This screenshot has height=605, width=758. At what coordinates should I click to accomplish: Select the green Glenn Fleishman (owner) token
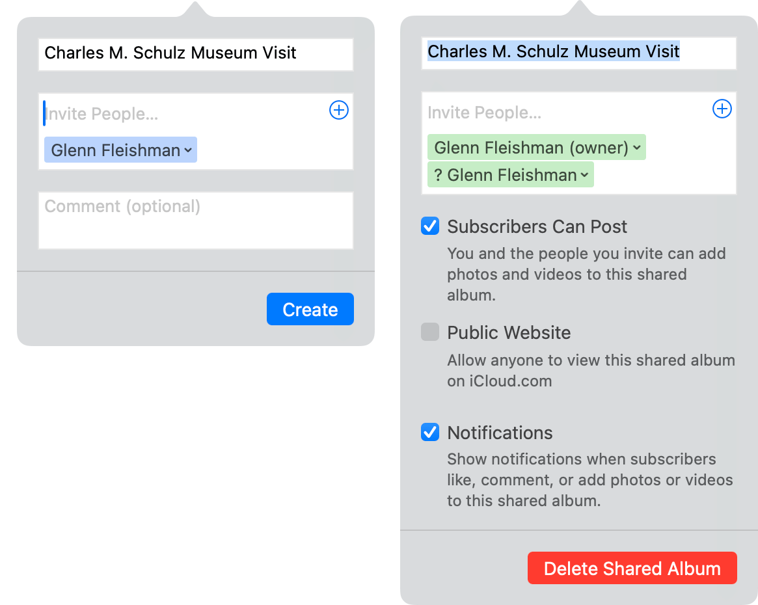pos(530,148)
